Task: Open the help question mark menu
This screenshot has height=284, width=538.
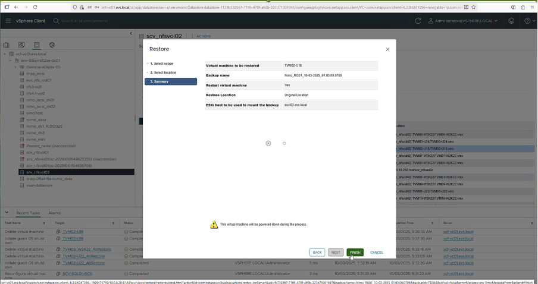Action: pos(530,21)
